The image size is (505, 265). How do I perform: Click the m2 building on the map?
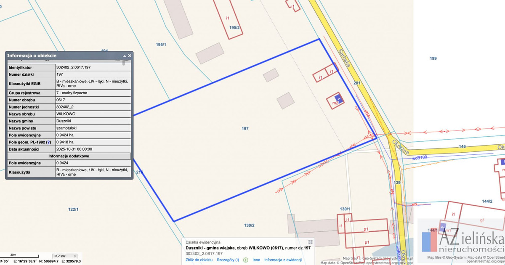click(x=336, y=100)
